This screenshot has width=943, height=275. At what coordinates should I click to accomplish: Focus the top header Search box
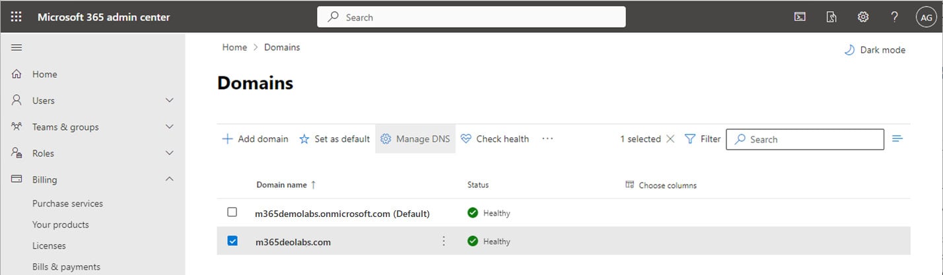tap(471, 17)
